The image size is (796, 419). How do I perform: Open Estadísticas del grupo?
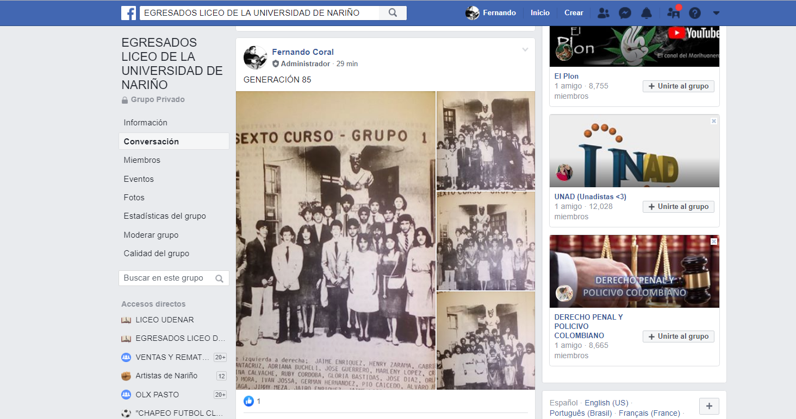[x=165, y=216]
